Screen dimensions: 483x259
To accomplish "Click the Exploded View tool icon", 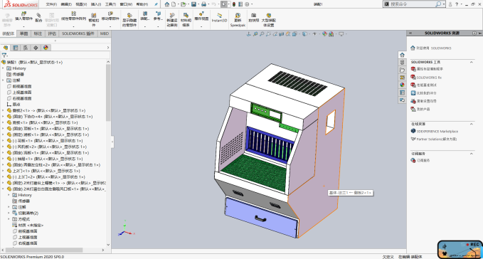I will [201, 14].
